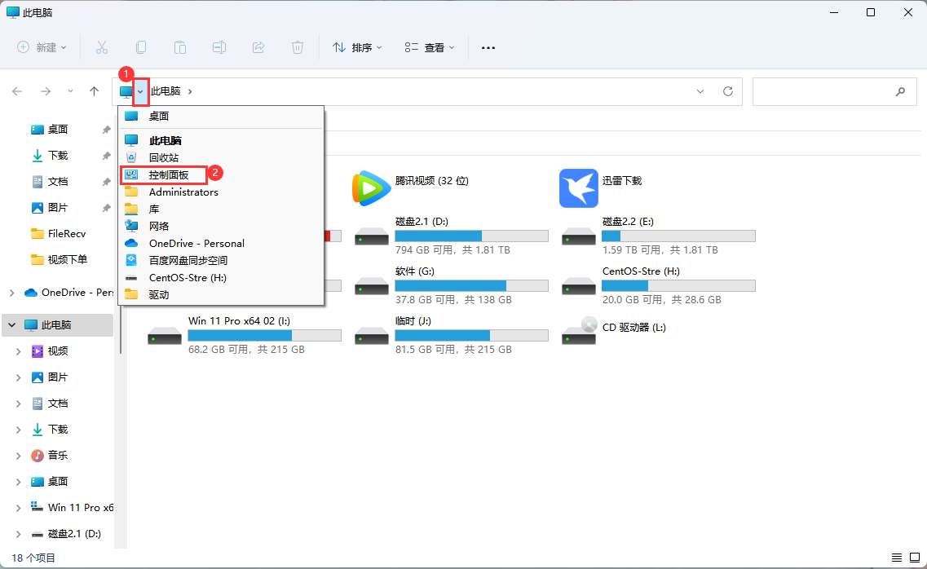This screenshot has width=927, height=569.
Task: Select 库 in the dropdown list
Action: click(x=221, y=210)
